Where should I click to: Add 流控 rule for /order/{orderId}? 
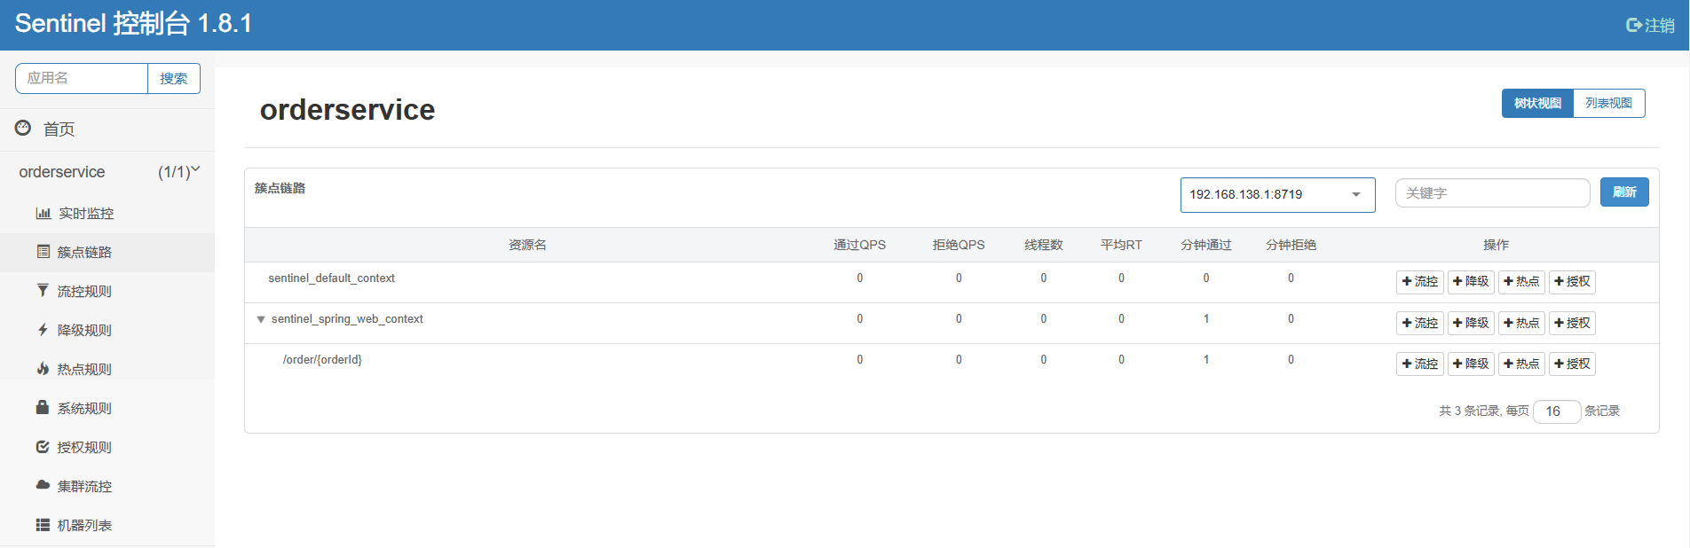[1419, 364]
